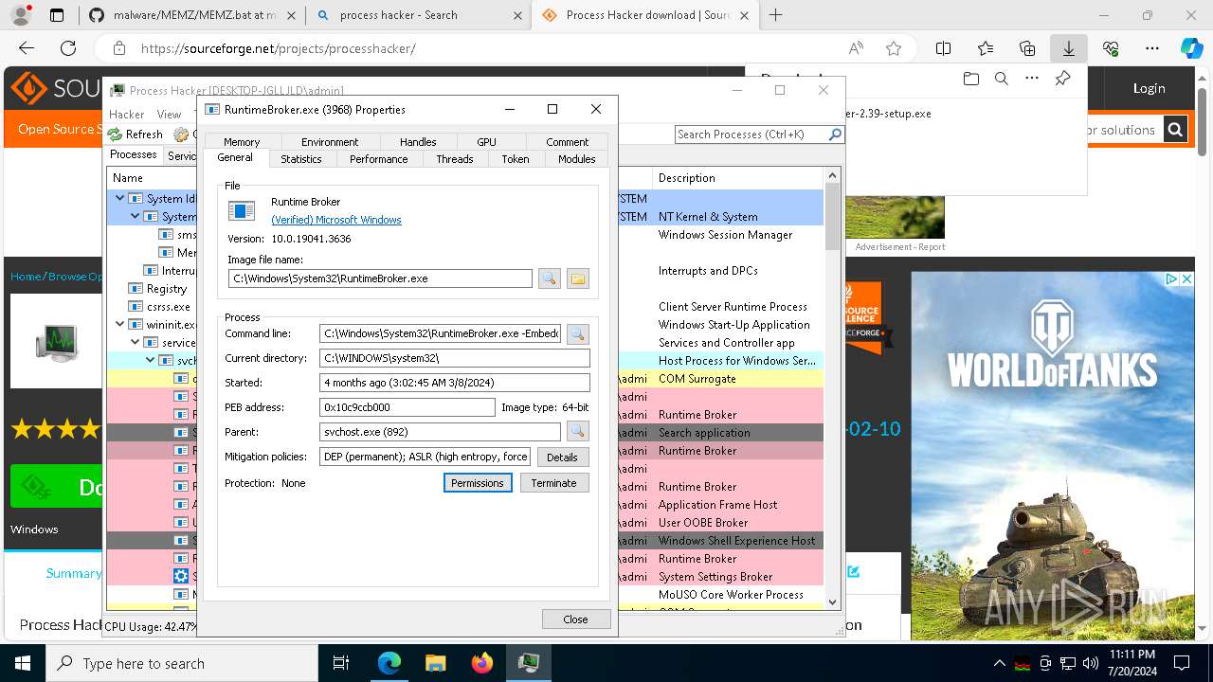Click the (Verified) Microsoft Windows link
Viewport: 1213px width, 682px height.
click(x=336, y=220)
